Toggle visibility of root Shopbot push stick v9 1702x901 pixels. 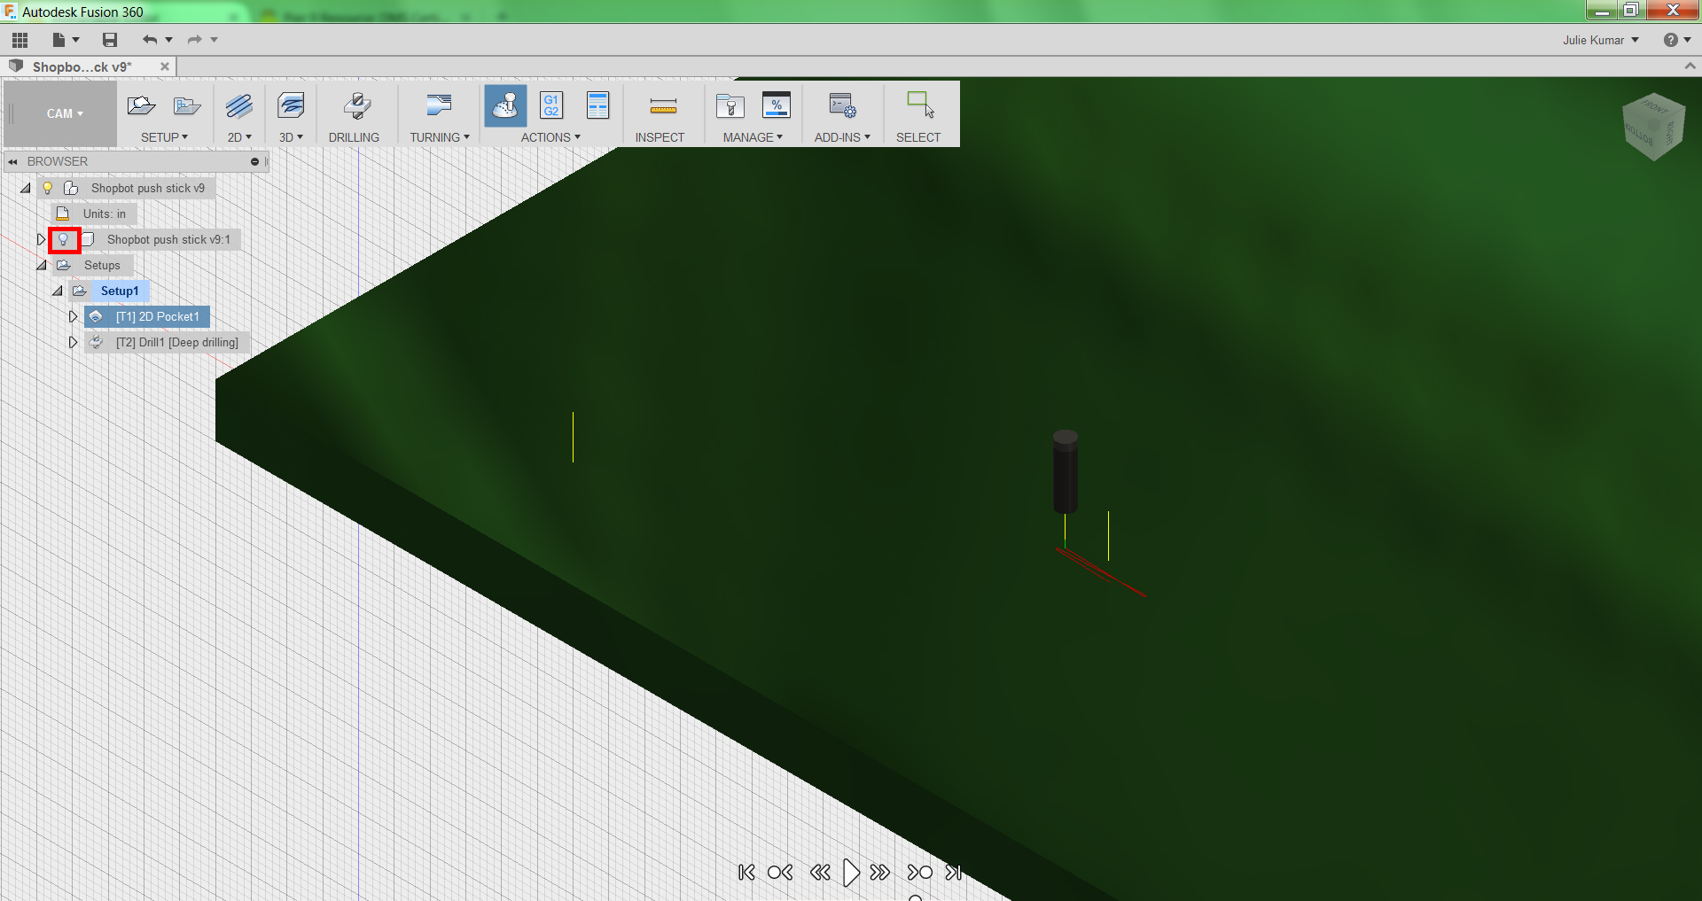click(48, 189)
